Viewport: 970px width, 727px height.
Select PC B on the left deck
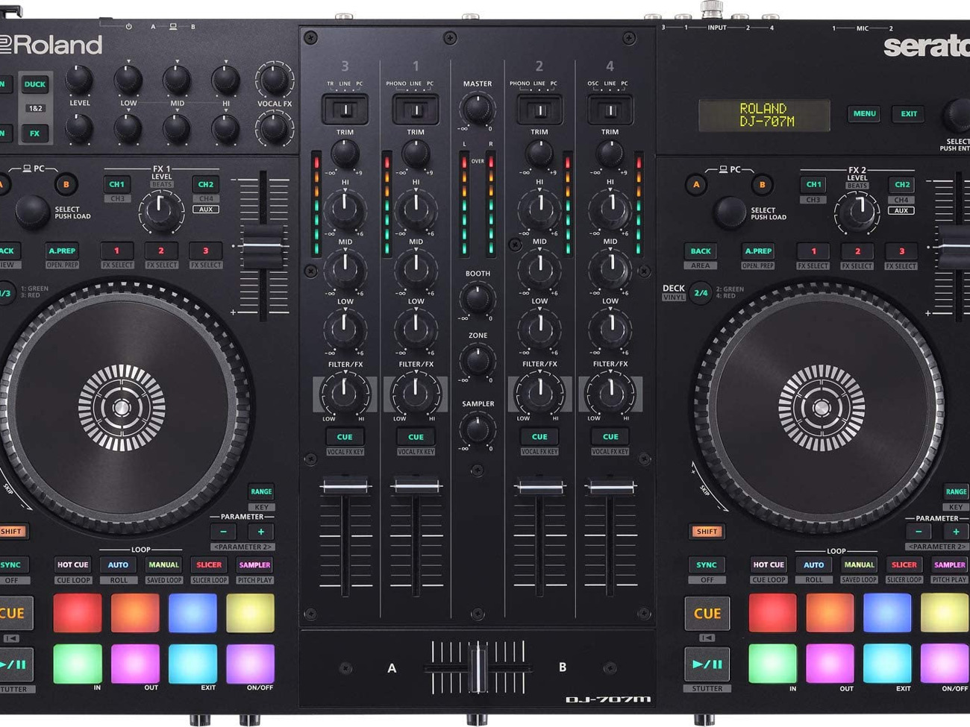click(66, 184)
